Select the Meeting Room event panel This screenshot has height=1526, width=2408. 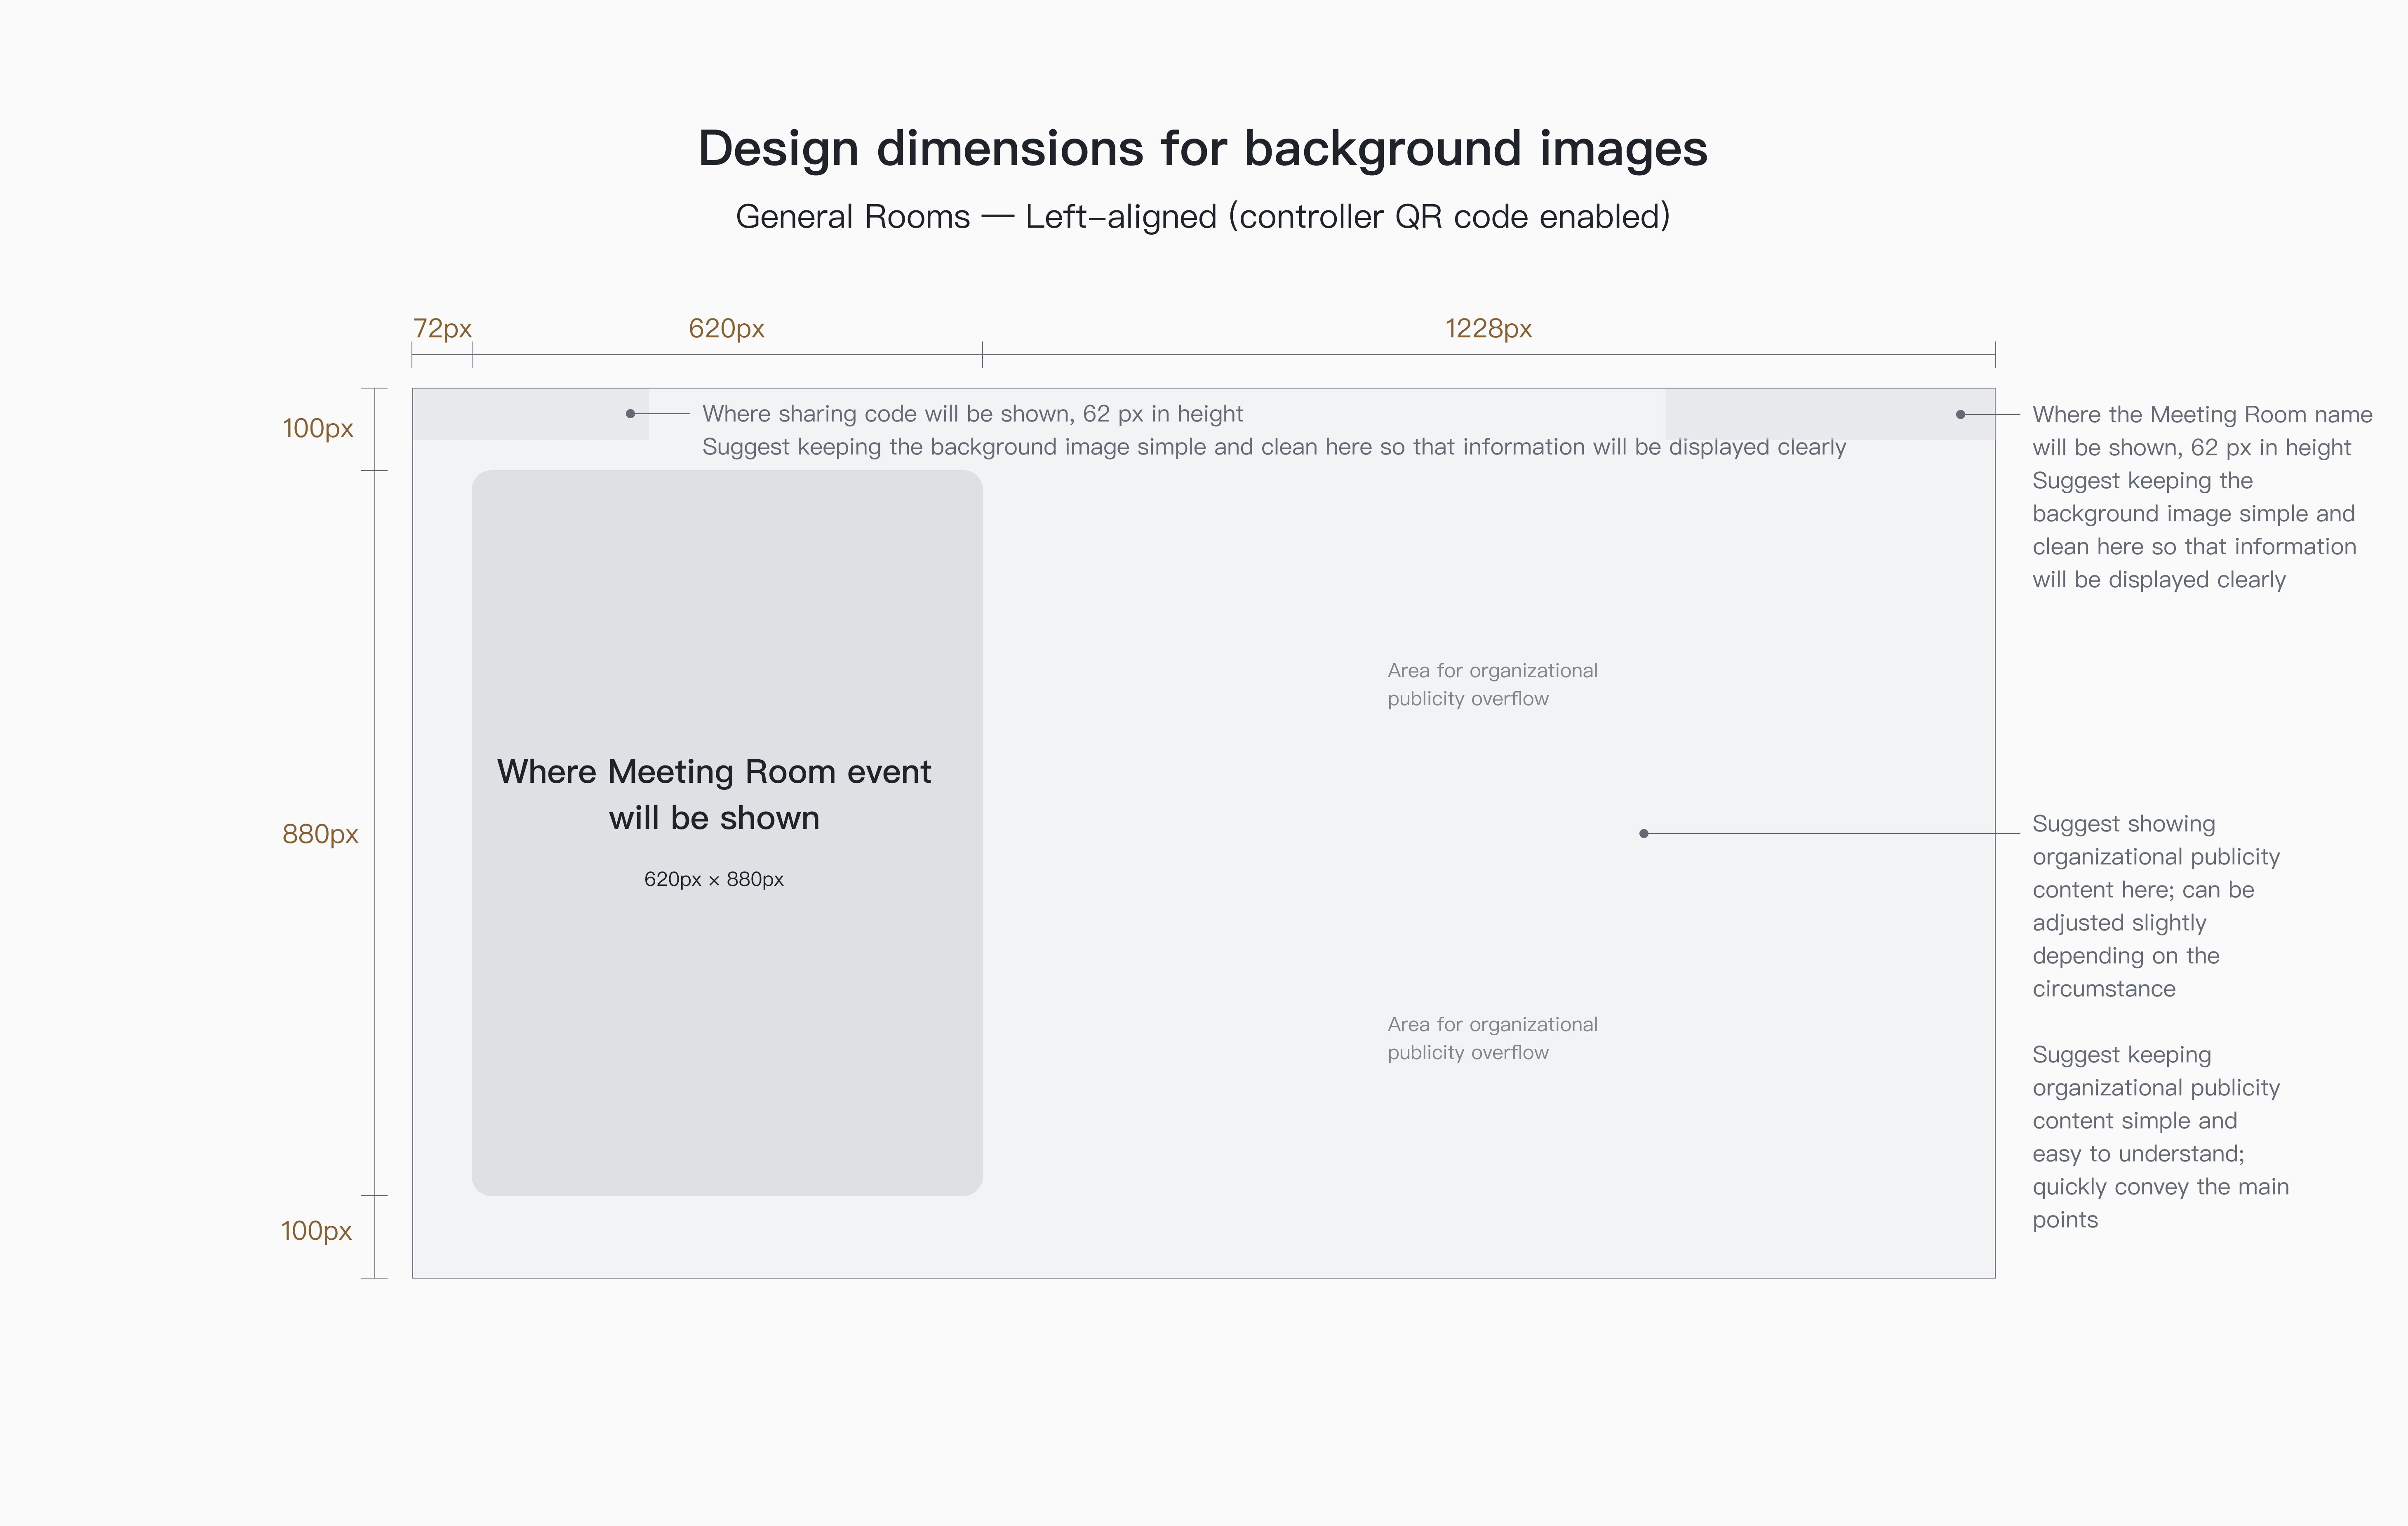click(727, 833)
